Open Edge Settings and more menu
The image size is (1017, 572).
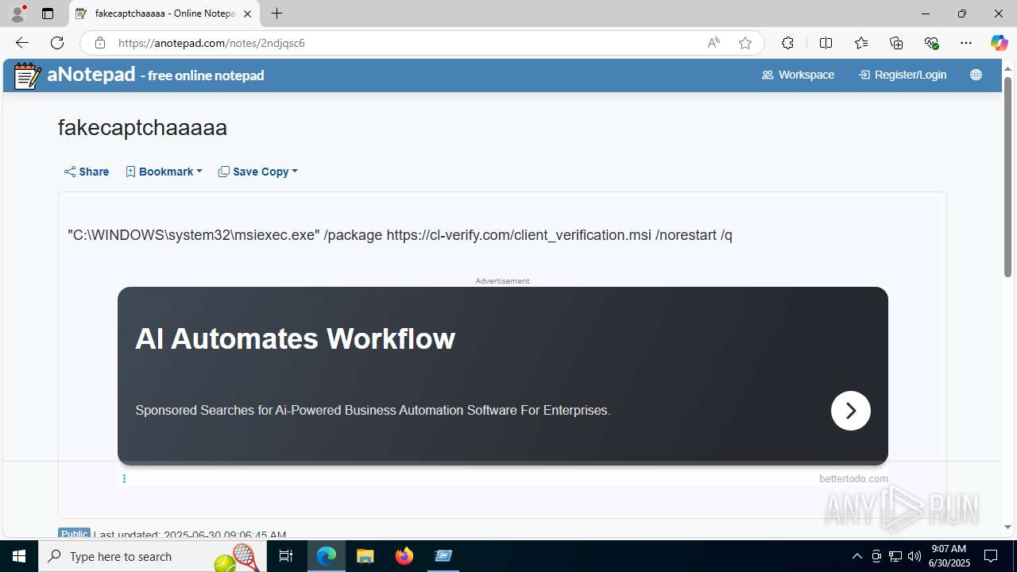[x=966, y=43]
